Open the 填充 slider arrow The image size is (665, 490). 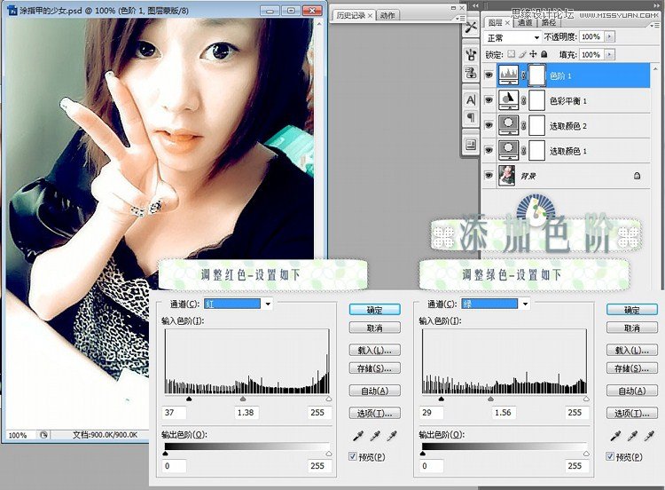(609, 55)
